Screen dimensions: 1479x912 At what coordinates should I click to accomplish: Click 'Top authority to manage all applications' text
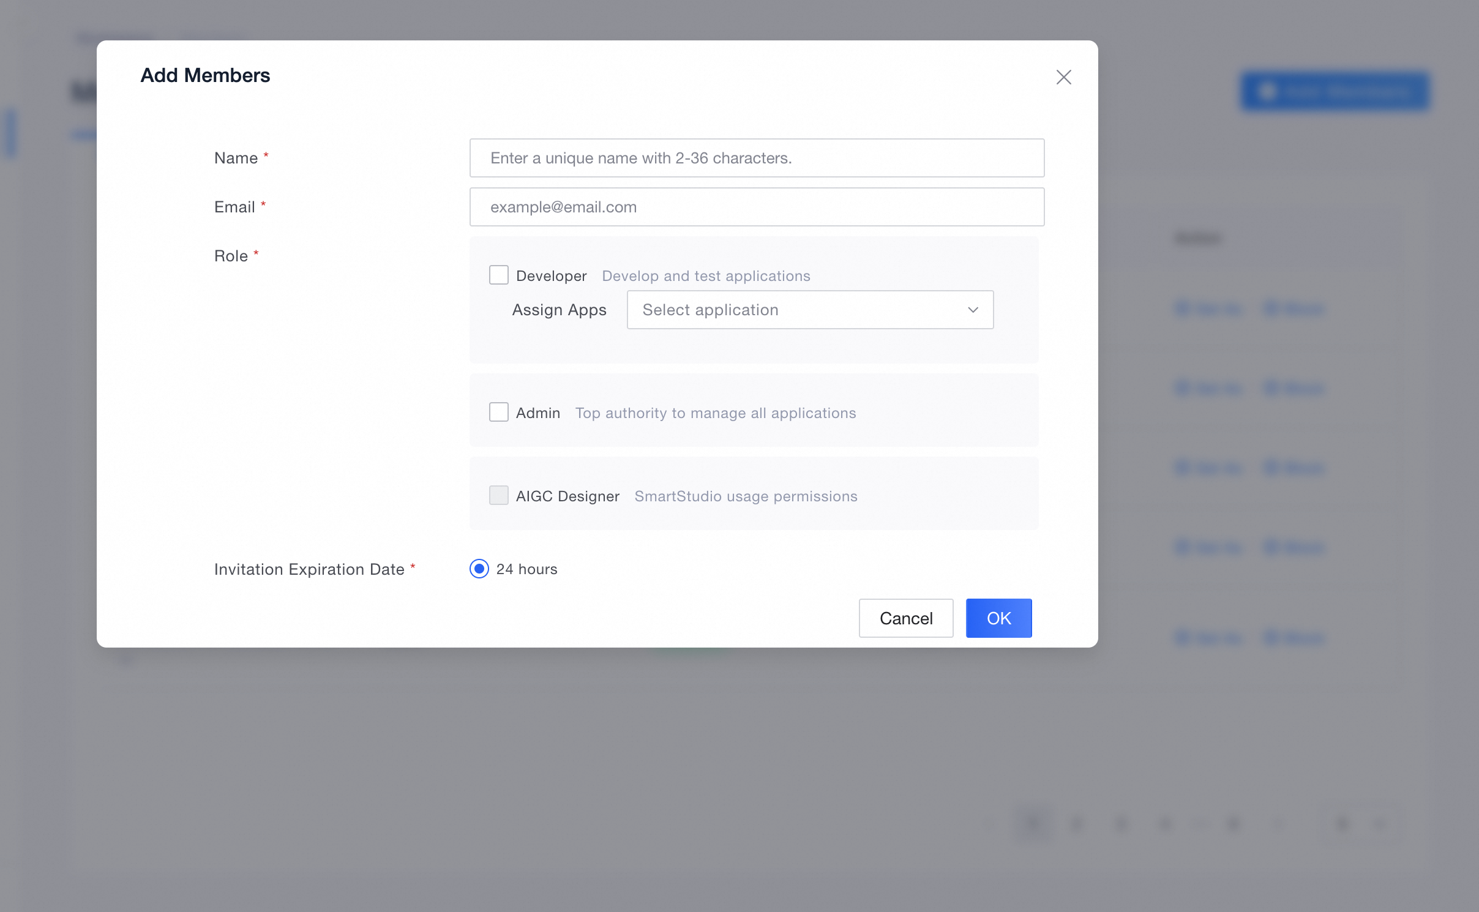[715, 413]
